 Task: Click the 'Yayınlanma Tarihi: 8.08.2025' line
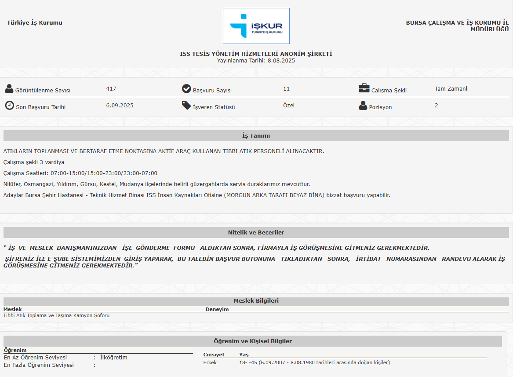[256, 61]
